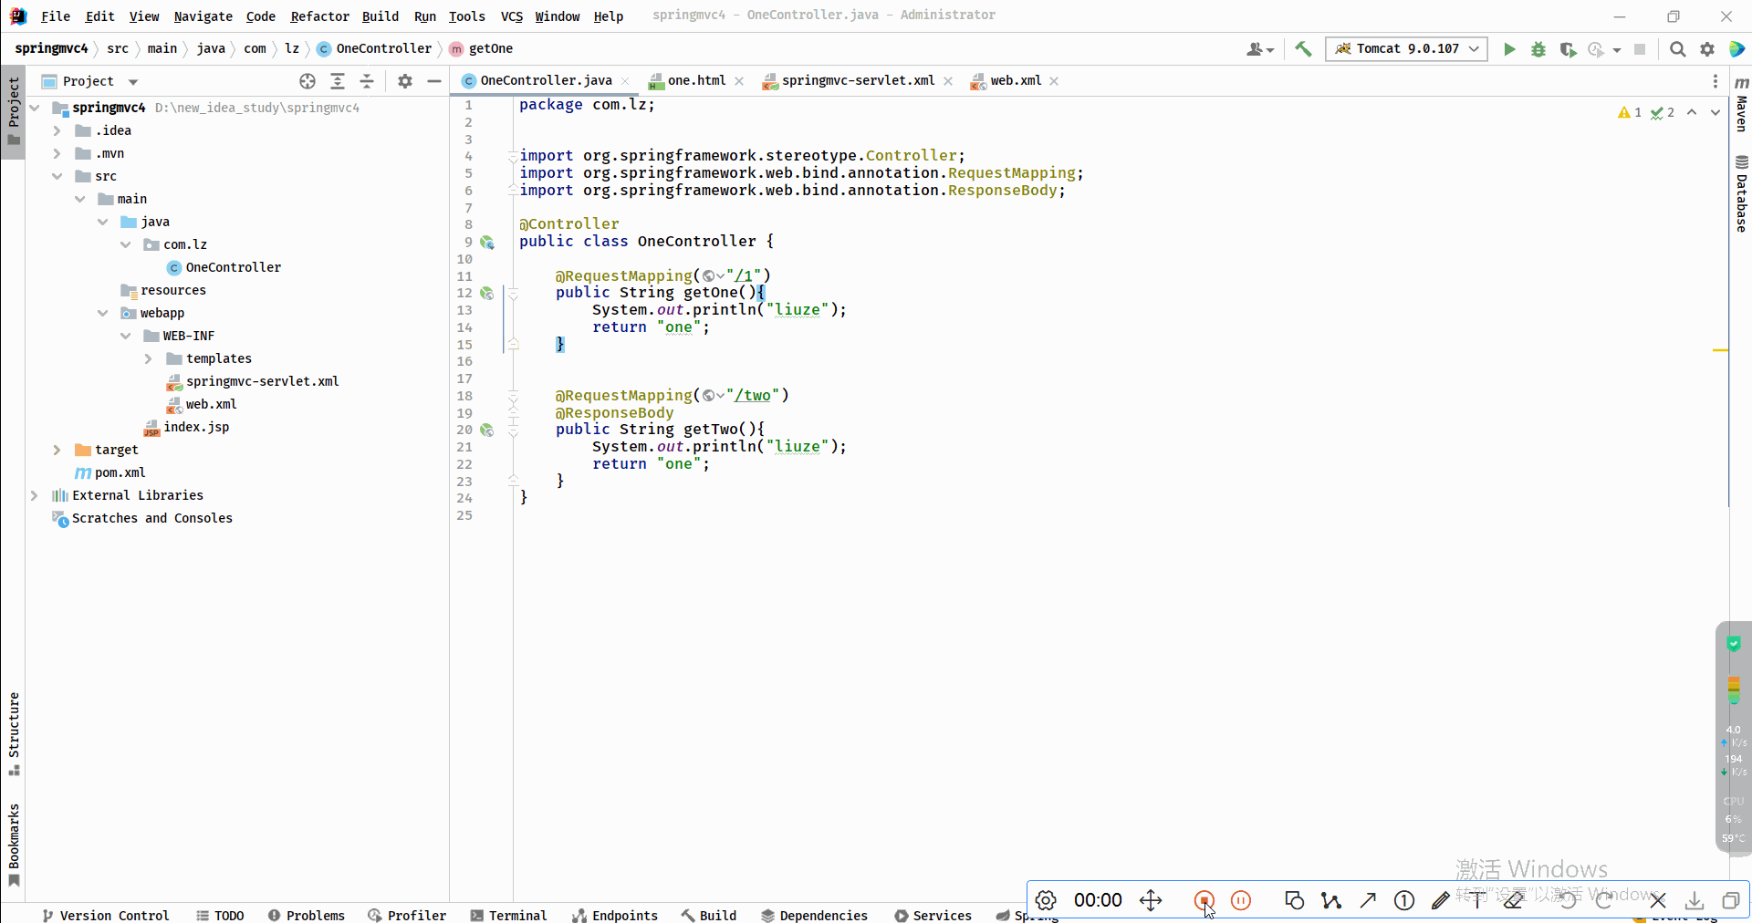1752x923 pixels.
Task: Collapse the src folder
Action: tap(57, 176)
